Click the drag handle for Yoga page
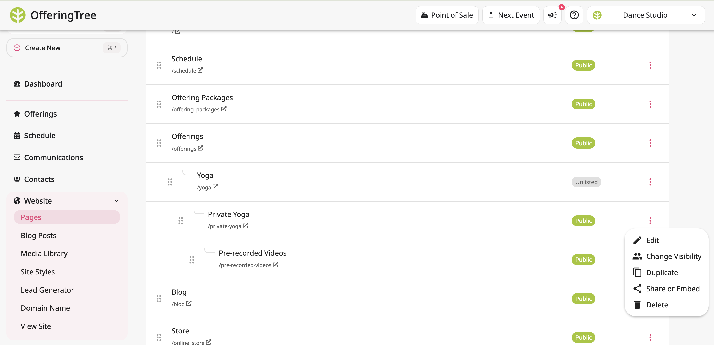Image resolution: width=714 pixels, height=345 pixels. (170, 182)
